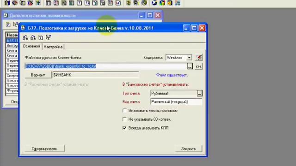296x166 pixels.
Task: Click the red-and-white cube icon in top toolbar
Action: point(15,3)
